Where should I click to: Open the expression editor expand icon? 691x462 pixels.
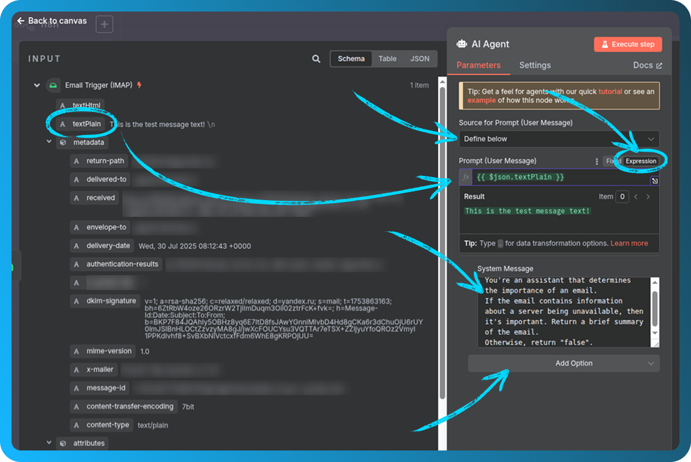click(655, 181)
